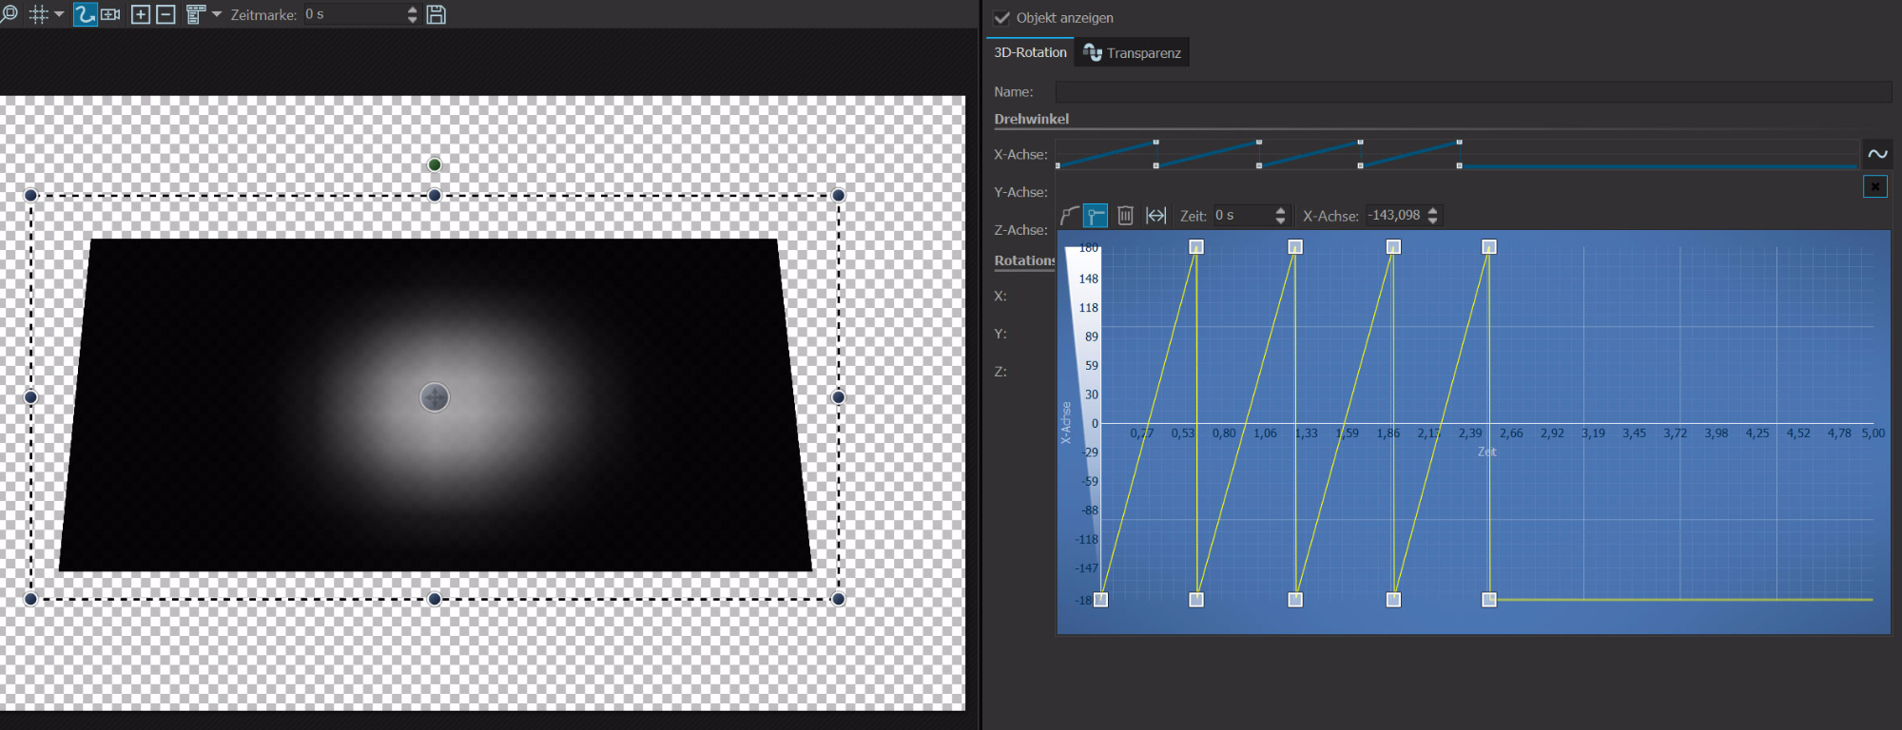Click the green rotation handle above image

click(x=435, y=165)
